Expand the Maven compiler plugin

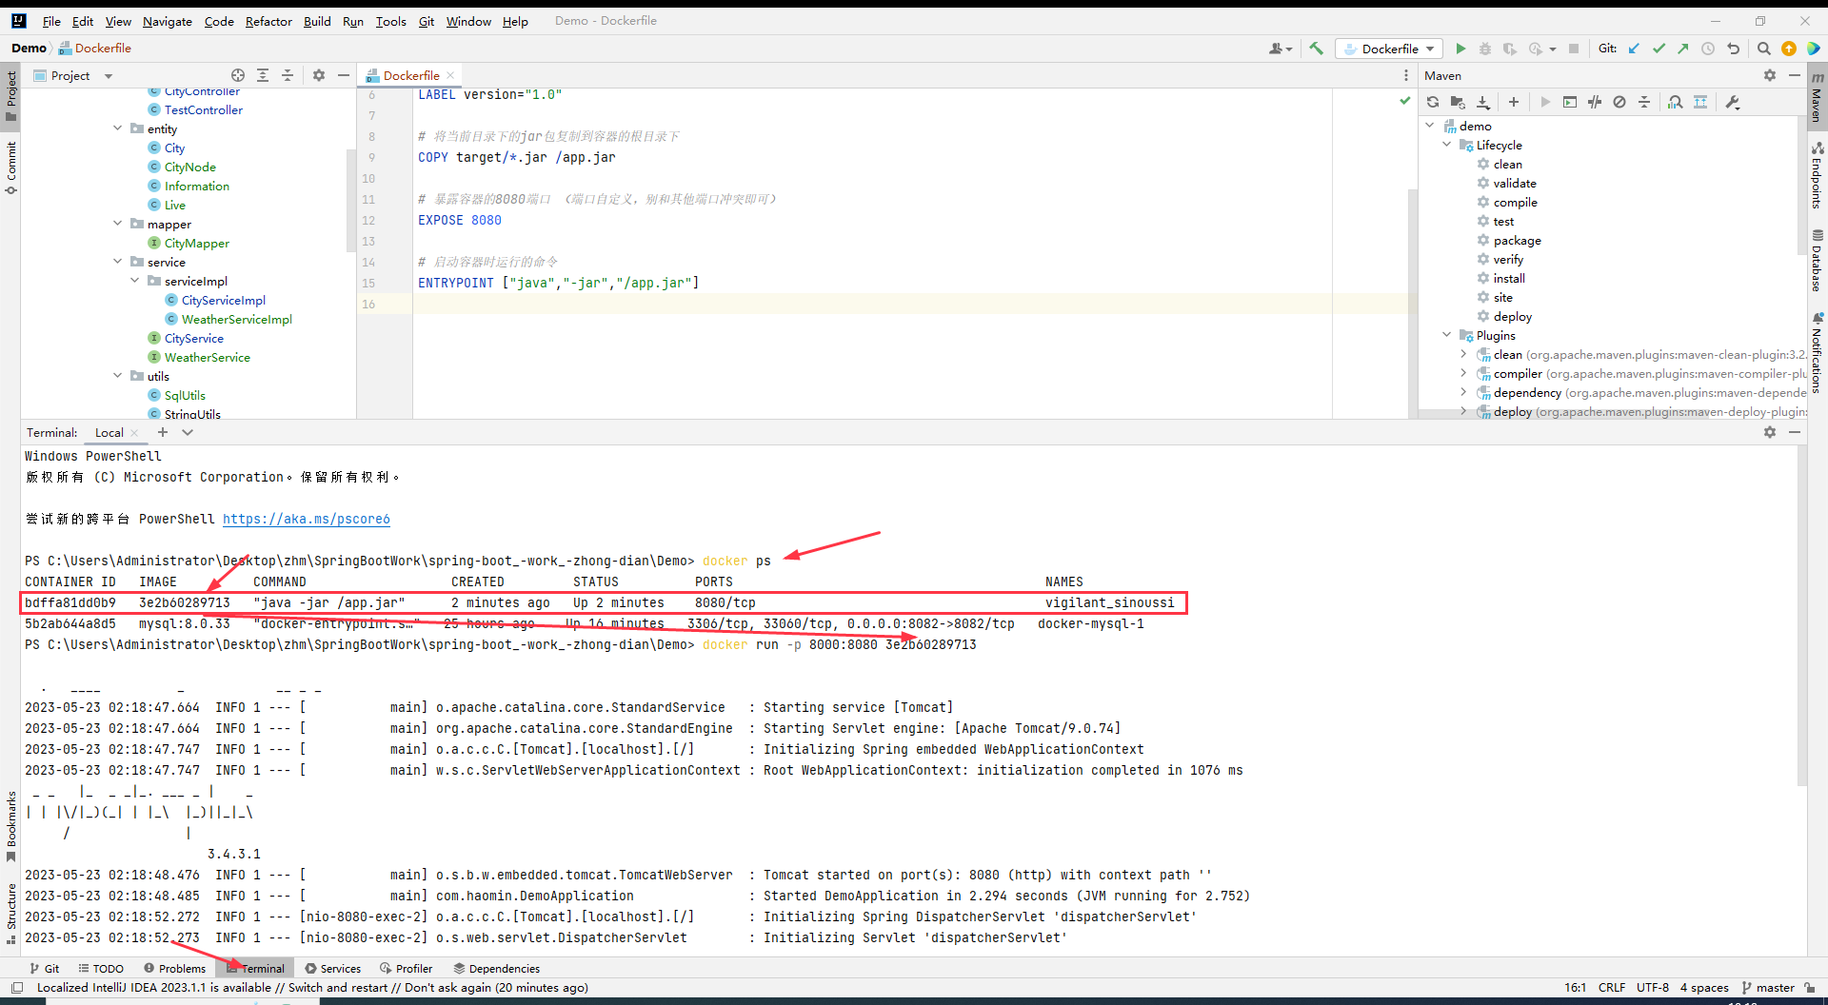pyautogui.click(x=1463, y=373)
